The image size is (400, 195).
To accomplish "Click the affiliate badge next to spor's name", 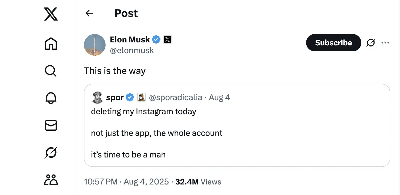I will point(142,97).
